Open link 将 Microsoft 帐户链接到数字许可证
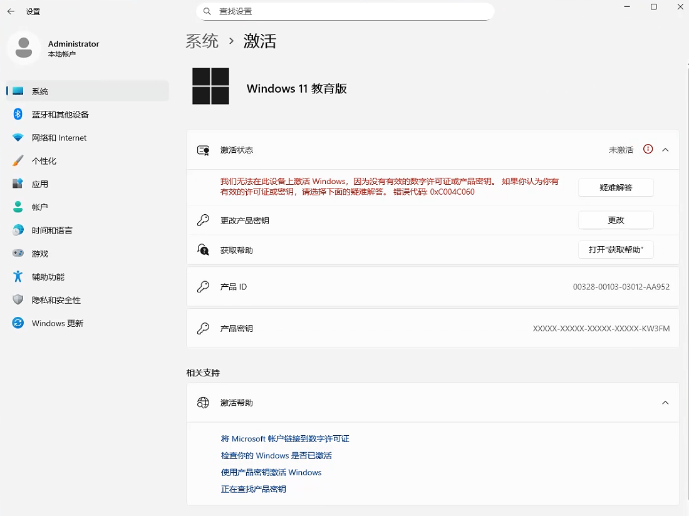The height and width of the screenshot is (516, 689). 285,439
